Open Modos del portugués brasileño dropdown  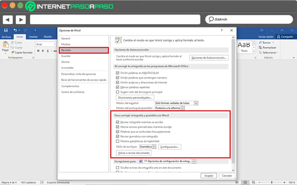(182, 108)
